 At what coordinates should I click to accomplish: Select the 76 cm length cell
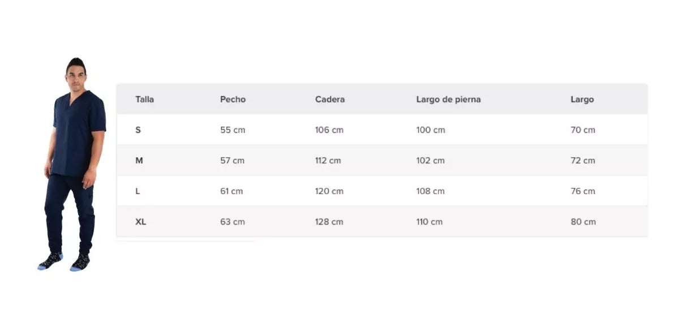583,191
